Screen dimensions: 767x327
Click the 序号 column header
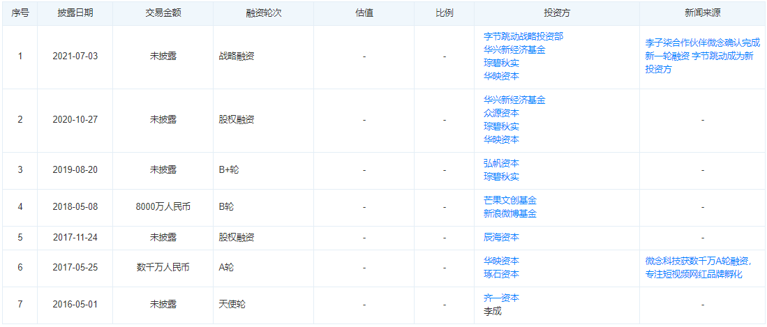click(20, 13)
